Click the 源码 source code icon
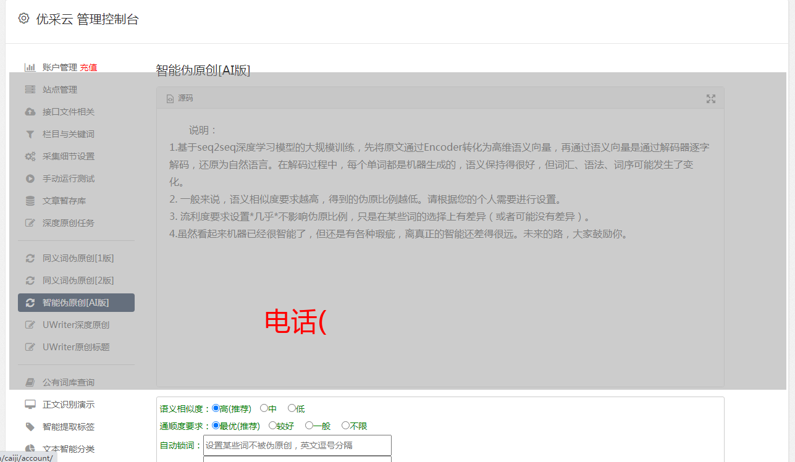 click(170, 99)
